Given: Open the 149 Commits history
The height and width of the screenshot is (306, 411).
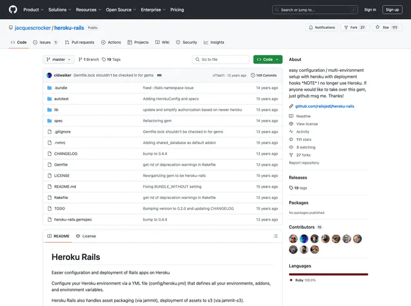Looking at the screenshot, I should click(x=263, y=75).
